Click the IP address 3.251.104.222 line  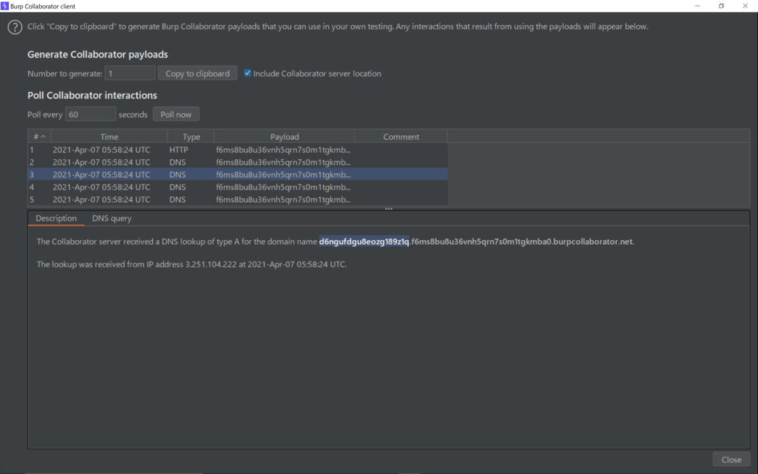point(192,264)
